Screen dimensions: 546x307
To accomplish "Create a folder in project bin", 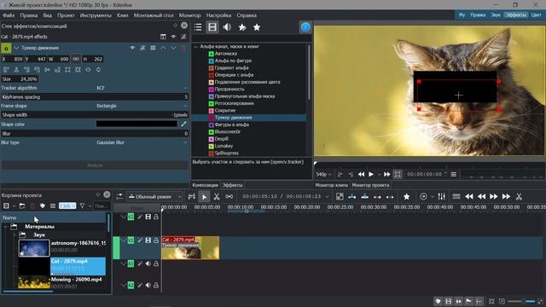I will (x=22, y=206).
